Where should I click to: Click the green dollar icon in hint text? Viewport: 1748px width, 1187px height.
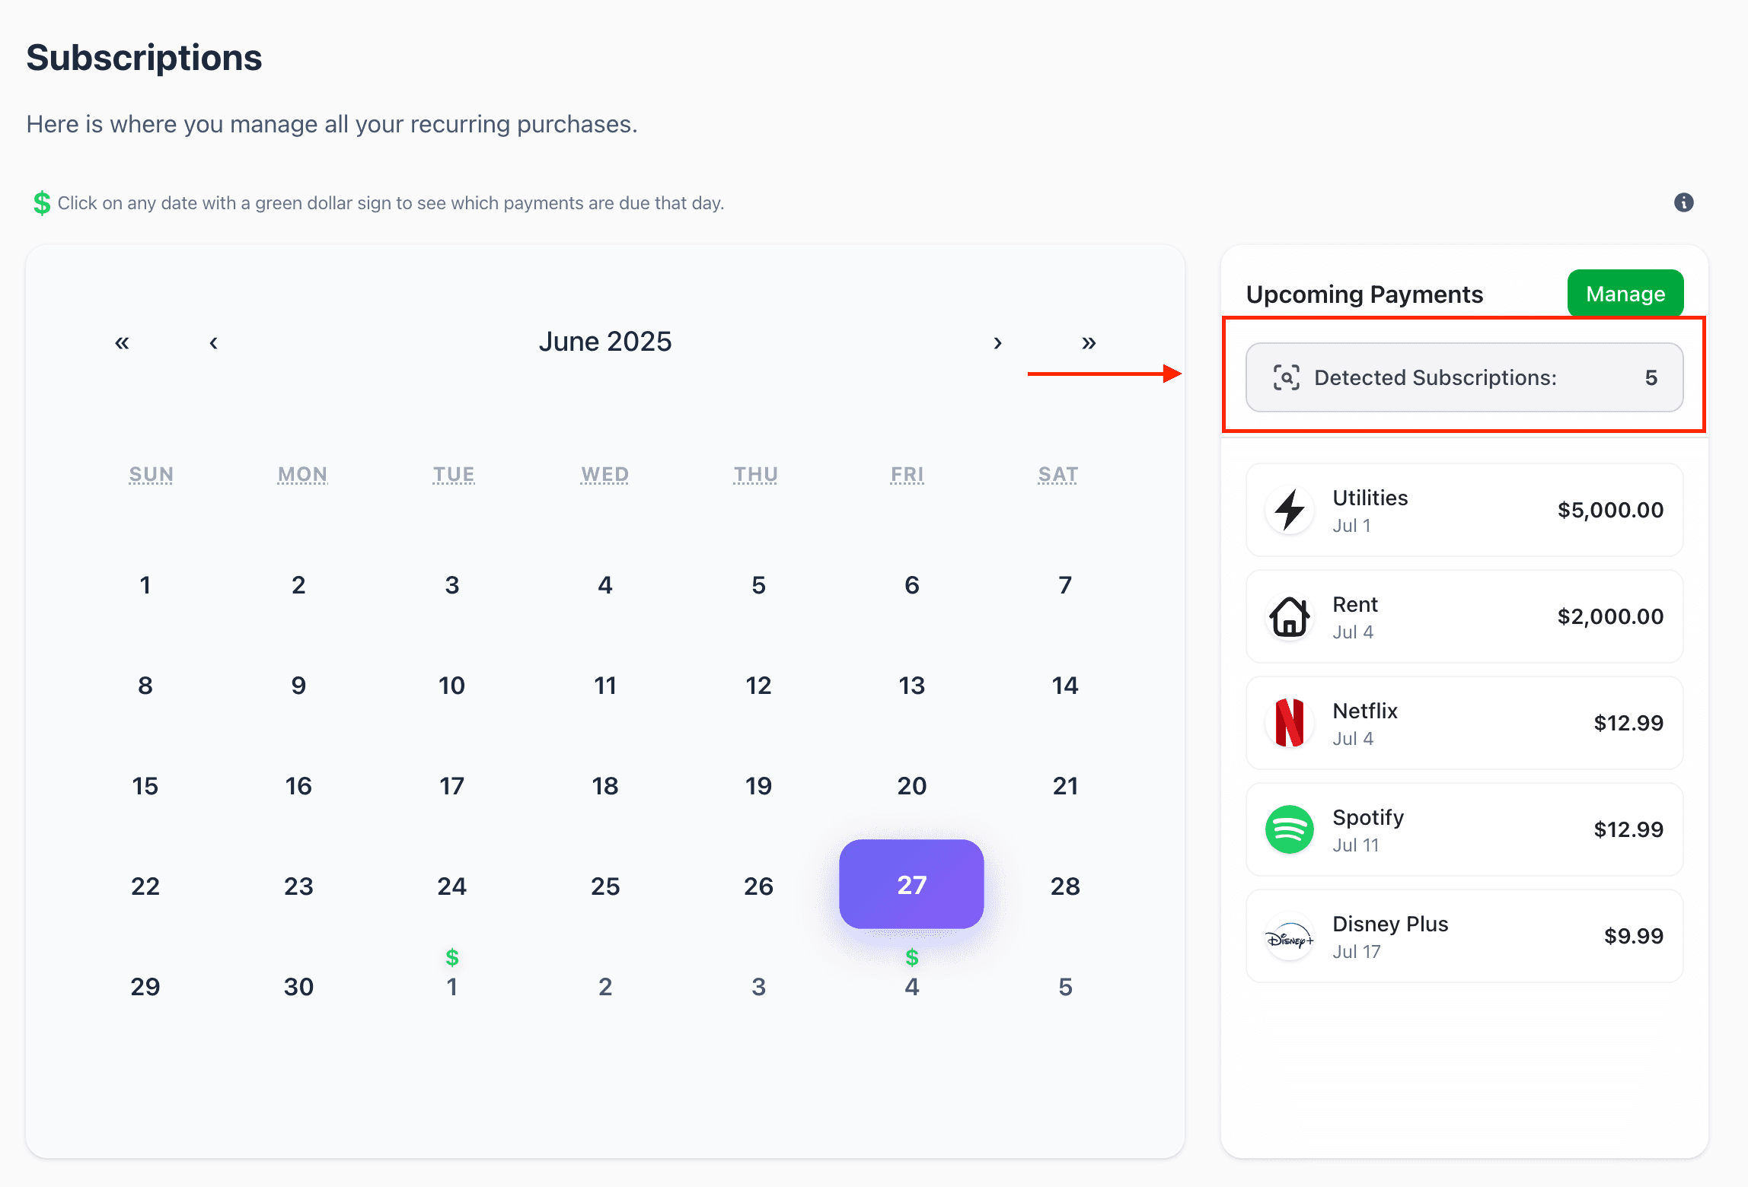[x=42, y=203]
